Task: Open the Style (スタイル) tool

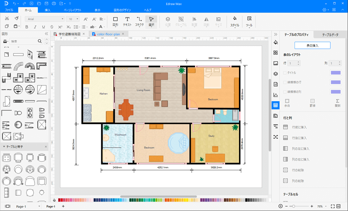Action: tap(234, 22)
